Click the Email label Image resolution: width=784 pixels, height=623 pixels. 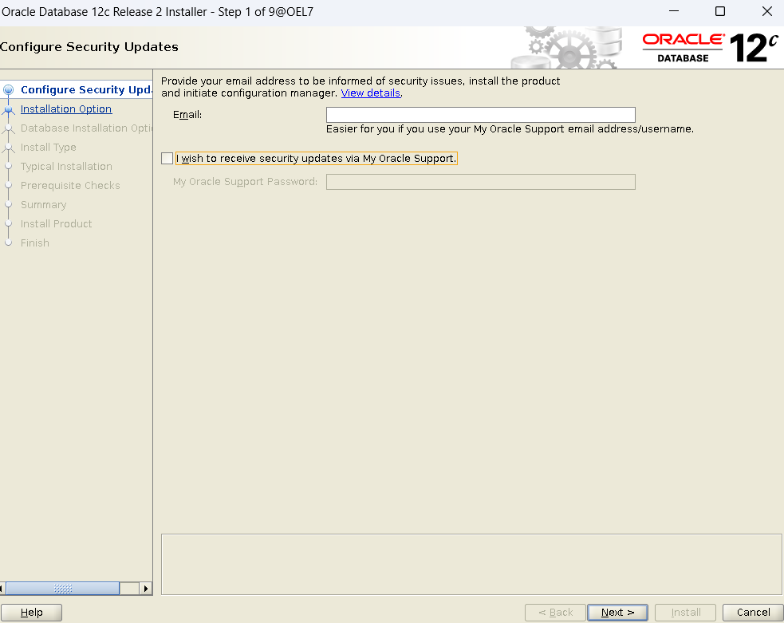[x=187, y=115]
